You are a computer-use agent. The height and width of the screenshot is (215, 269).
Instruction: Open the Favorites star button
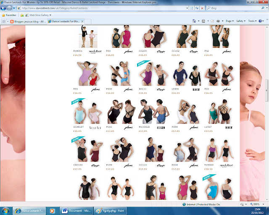point(9,15)
